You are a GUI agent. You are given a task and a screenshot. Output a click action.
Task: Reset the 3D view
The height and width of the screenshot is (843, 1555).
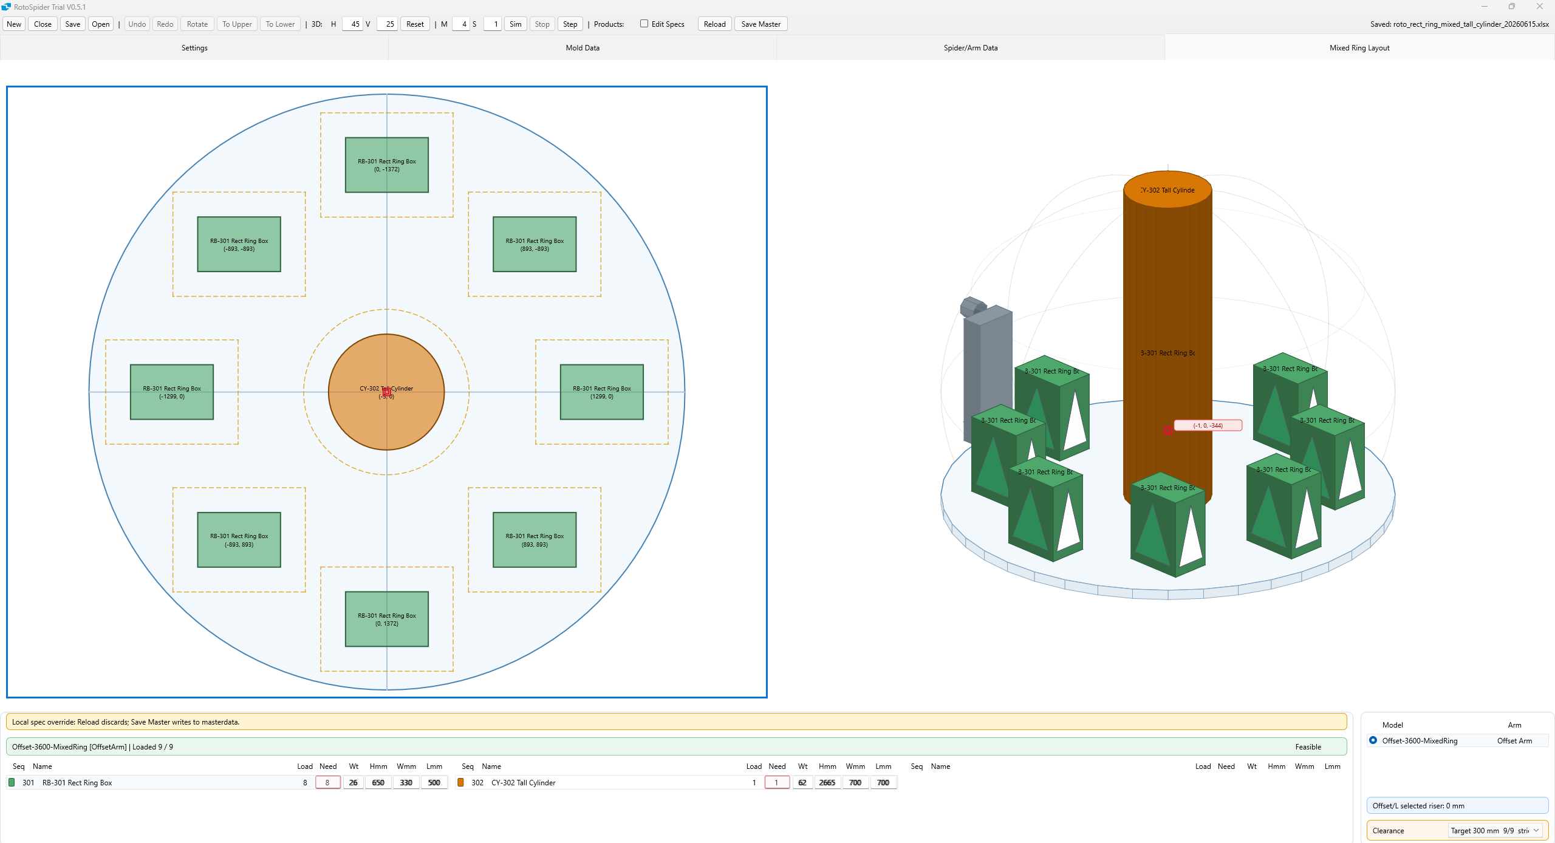click(x=415, y=24)
